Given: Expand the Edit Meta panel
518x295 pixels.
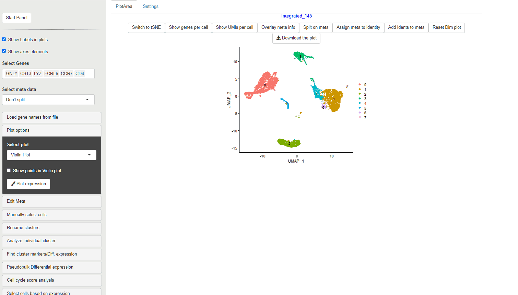Looking at the screenshot, I should coord(51,201).
